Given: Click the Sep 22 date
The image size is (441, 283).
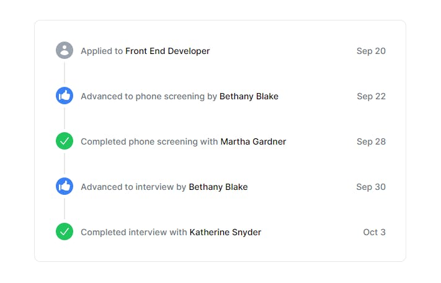Looking at the screenshot, I should coord(371,96).
